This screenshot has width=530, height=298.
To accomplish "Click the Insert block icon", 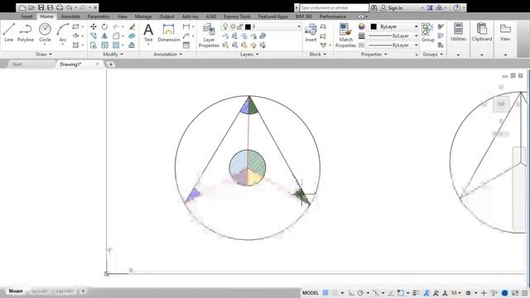I will 311,33.
